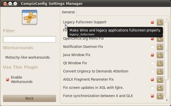The width and height of the screenshot is (171, 106).
Task: Reset Legacy Fullscreen Support with broom icon
Action: pos(160,22)
